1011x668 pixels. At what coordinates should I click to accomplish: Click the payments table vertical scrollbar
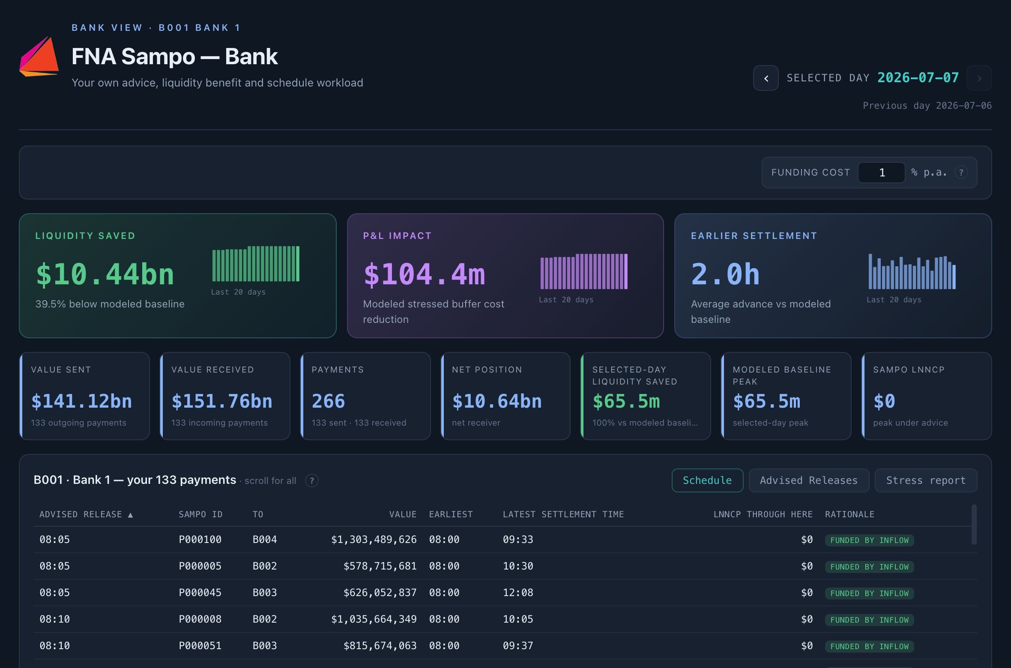[974, 525]
